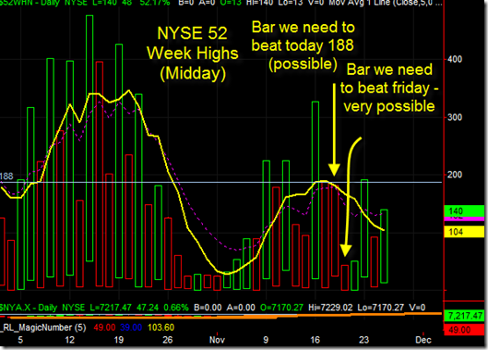
Task: Click the 0.66% change value
Action: pos(176,308)
